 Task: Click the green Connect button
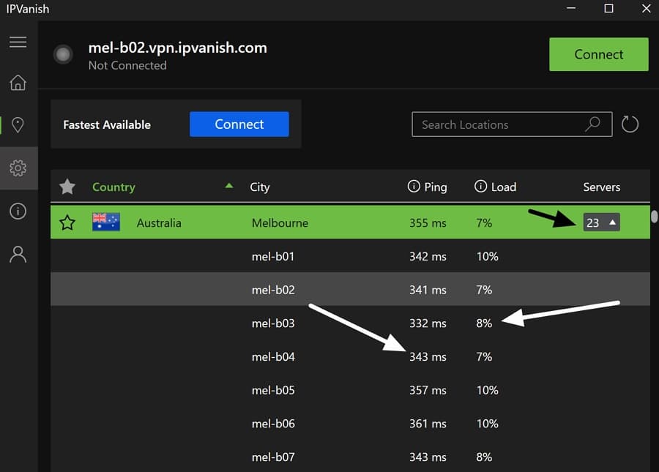(x=598, y=54)
